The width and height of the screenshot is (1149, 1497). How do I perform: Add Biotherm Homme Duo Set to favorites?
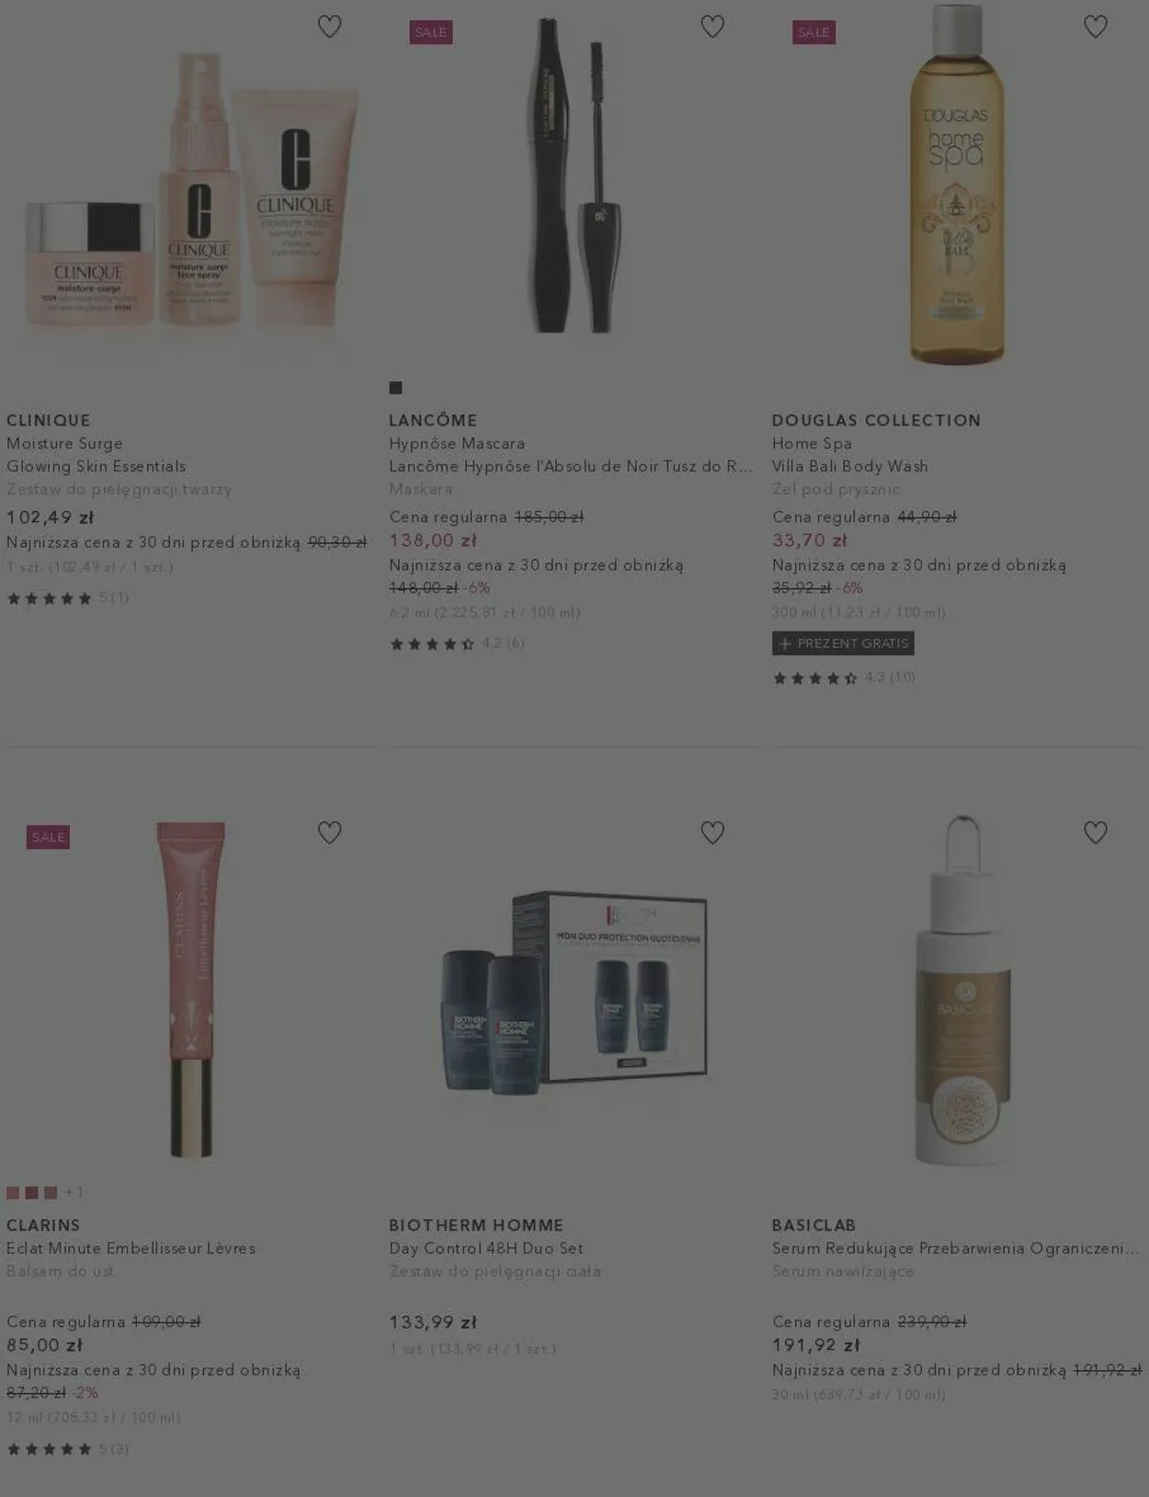pyautogui.click(x=712, y=833)
